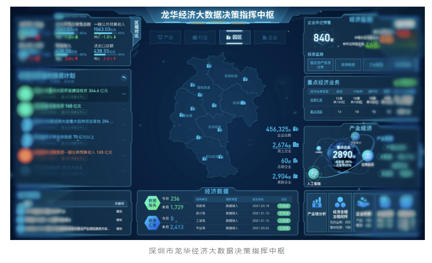This screenshot has height=263, width=432.
Task: Click the 固定资产投资分析 button
Action: click(x=320, y=64)
